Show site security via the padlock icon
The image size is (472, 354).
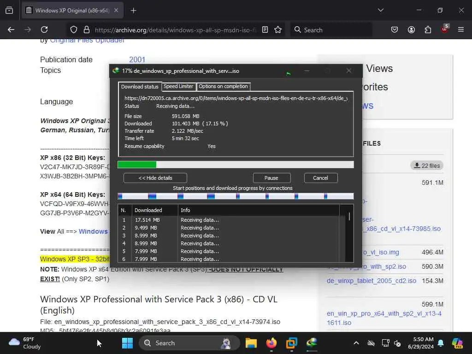(x=86, y=29)
